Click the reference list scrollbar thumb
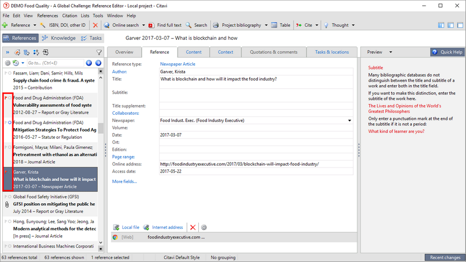 [x=101, y=129]
